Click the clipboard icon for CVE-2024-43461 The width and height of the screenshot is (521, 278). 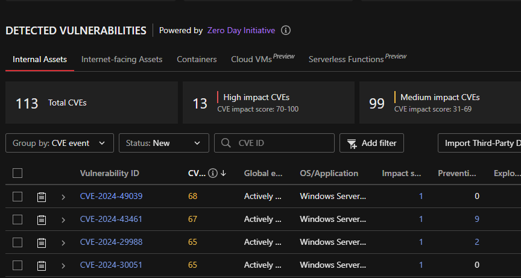42,220
